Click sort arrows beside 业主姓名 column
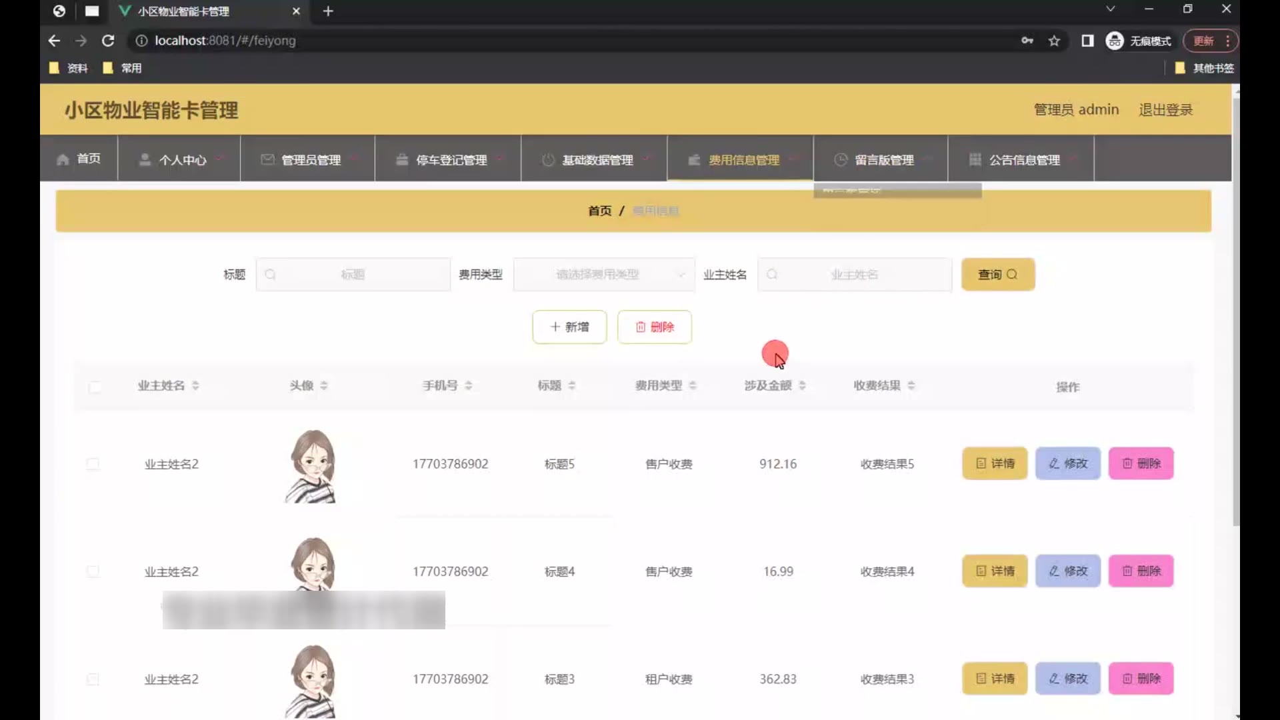Viewport: 1280px width, 720px height. (195, 385)
